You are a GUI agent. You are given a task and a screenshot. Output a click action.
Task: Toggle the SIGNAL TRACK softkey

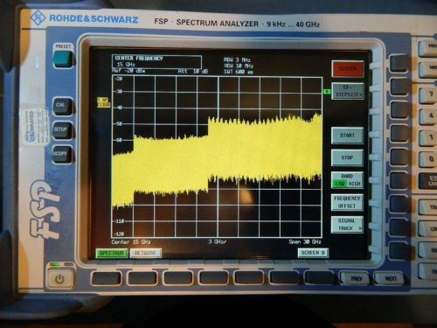coord(347,225)
